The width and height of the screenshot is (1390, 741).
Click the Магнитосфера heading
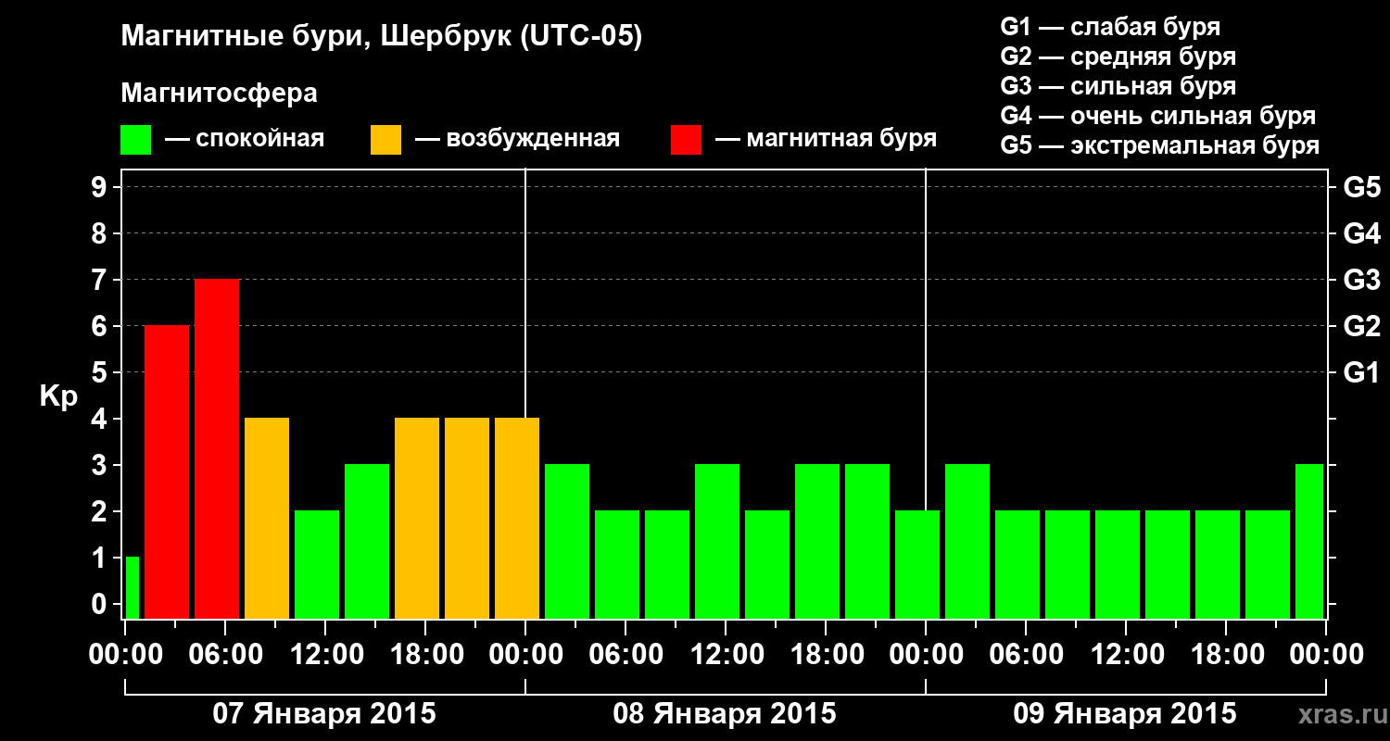click(x=219, y=94)
